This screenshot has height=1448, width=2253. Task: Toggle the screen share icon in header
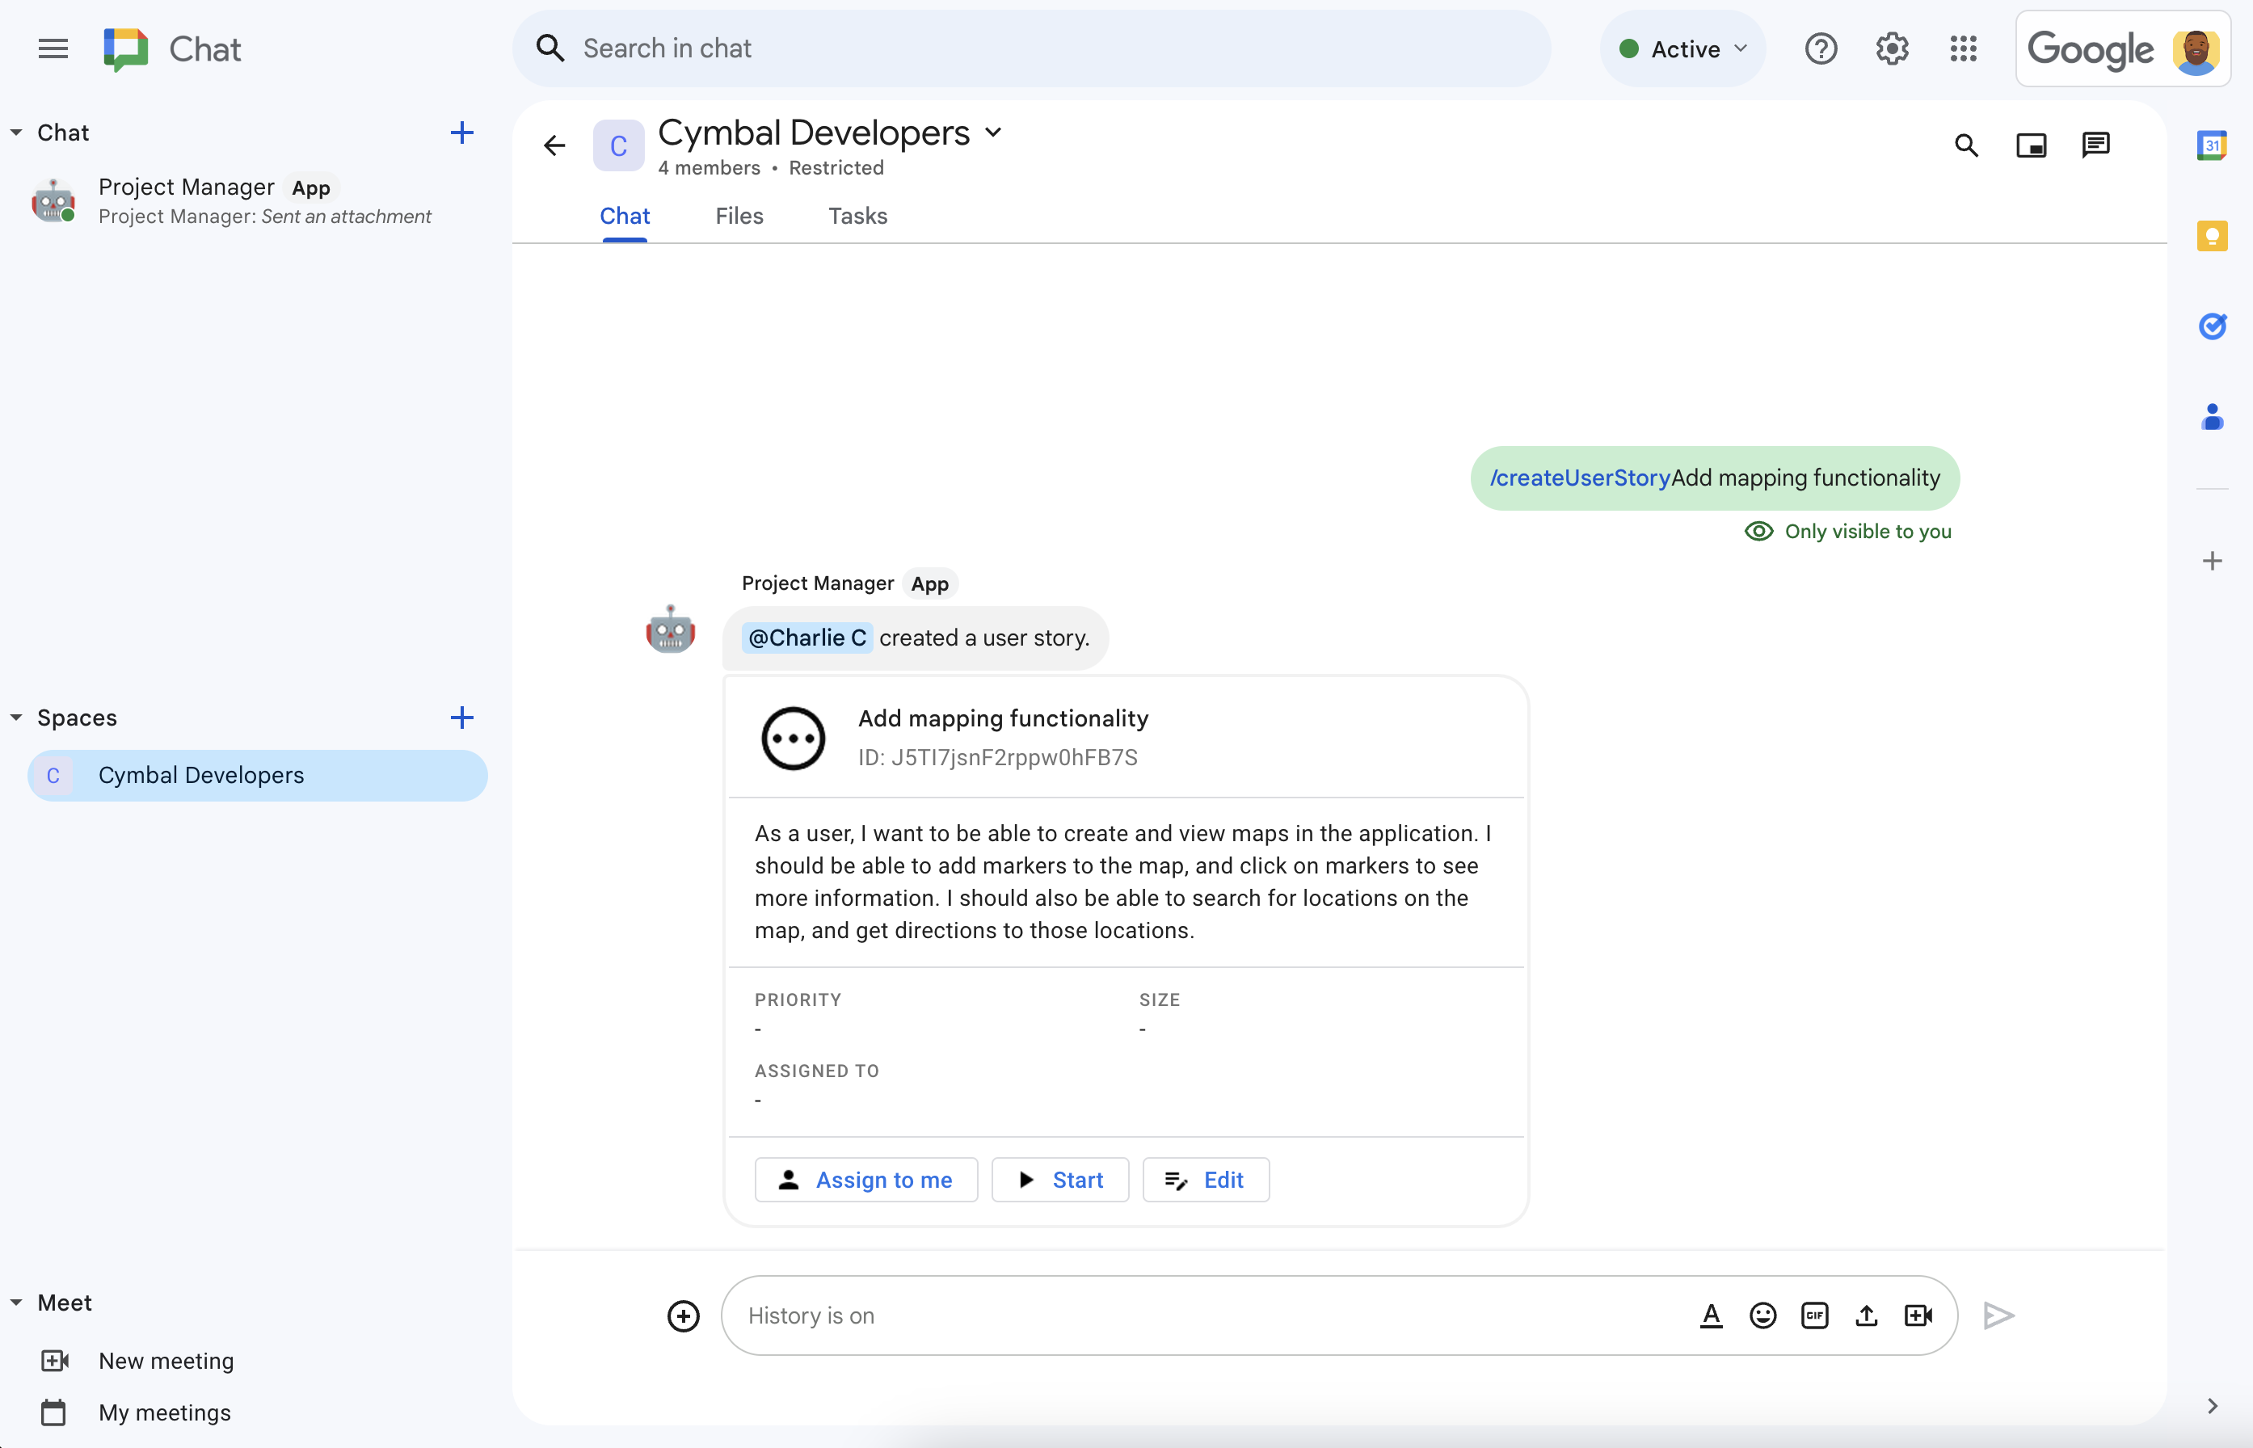pos(2032,146)
